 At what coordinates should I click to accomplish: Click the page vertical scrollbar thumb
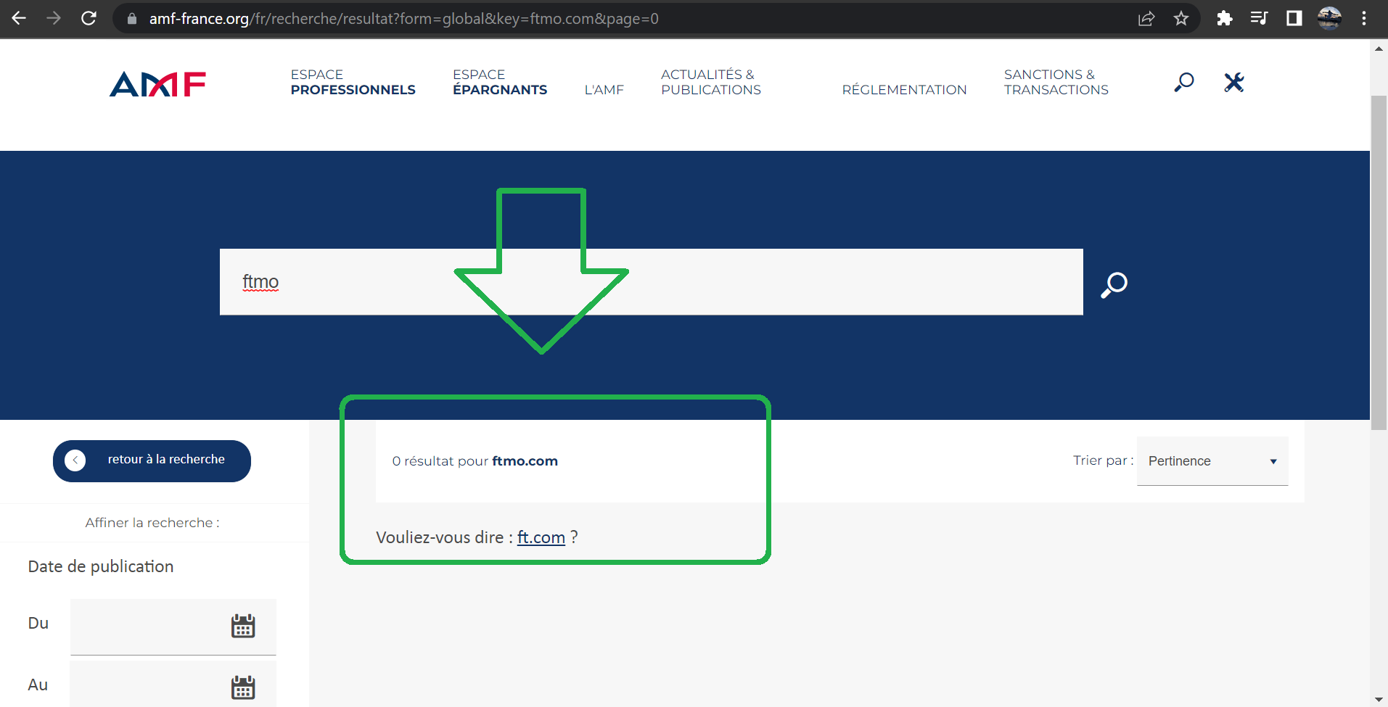[x=1379, y=262]
